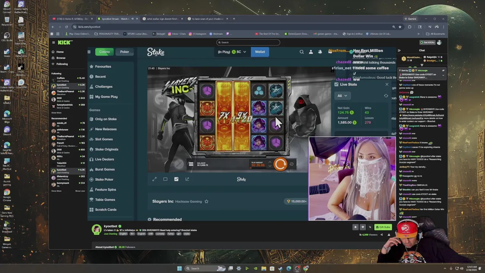Open Recent in Stake sidebar

pos(98,77)
